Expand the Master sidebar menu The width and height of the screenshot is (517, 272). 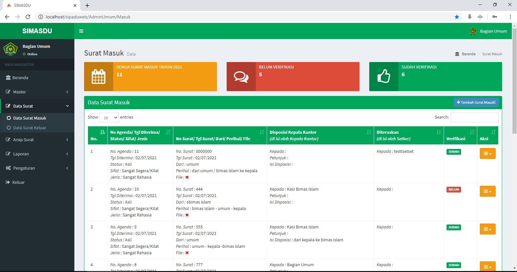point(37,92)
